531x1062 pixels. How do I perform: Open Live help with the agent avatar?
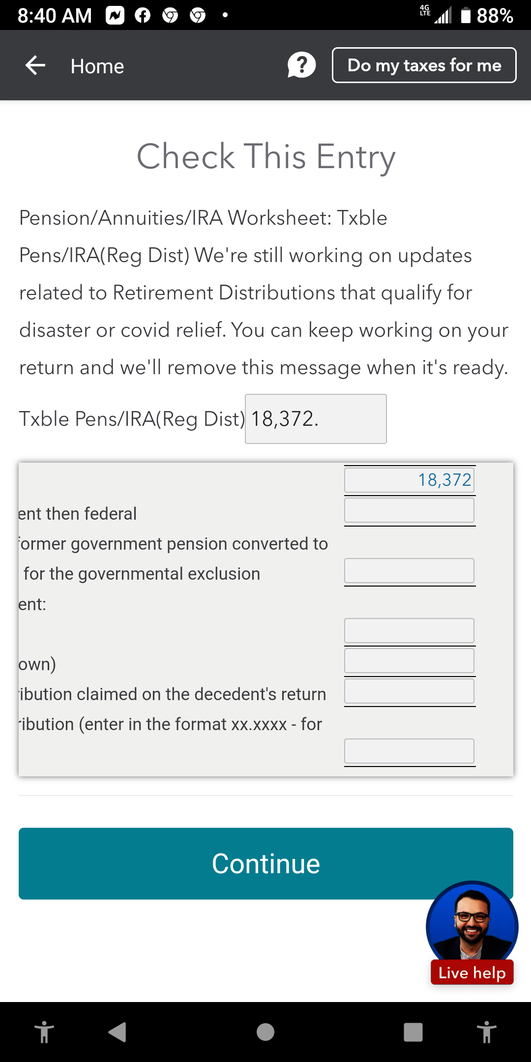pyautogui.click(x=471, y=926)
